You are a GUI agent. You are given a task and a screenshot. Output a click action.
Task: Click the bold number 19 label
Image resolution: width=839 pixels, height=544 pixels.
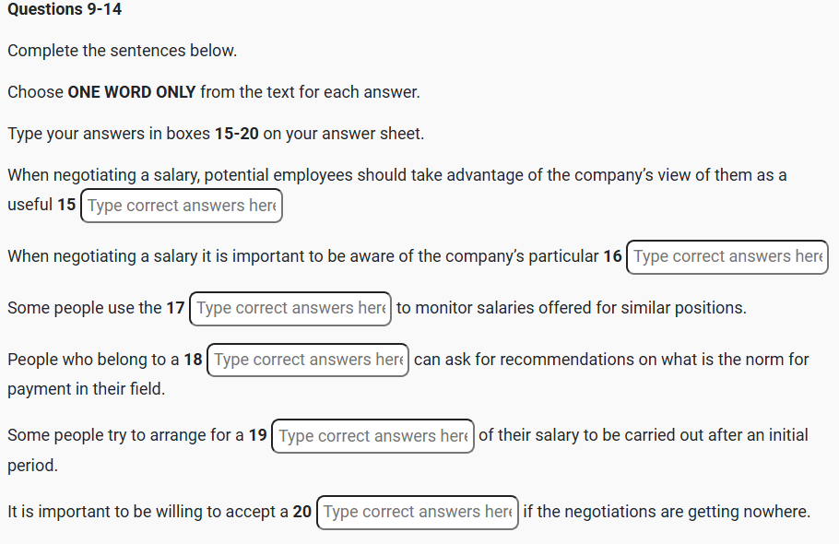pos(257,435)
